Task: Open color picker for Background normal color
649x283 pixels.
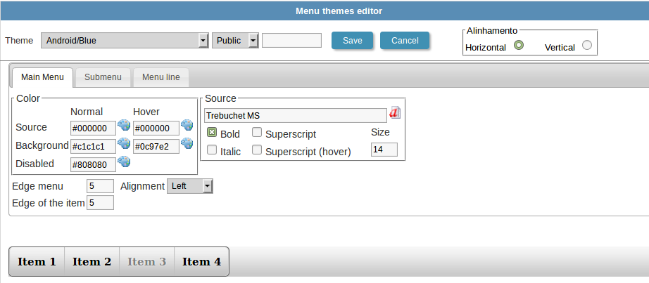Action: pyautogui.click(x=124, y=143)
